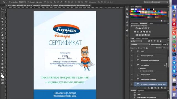Add a layer mask
The height and width of the screenshot is (99, 177).
pyautogui.click(x=152, y=88)
